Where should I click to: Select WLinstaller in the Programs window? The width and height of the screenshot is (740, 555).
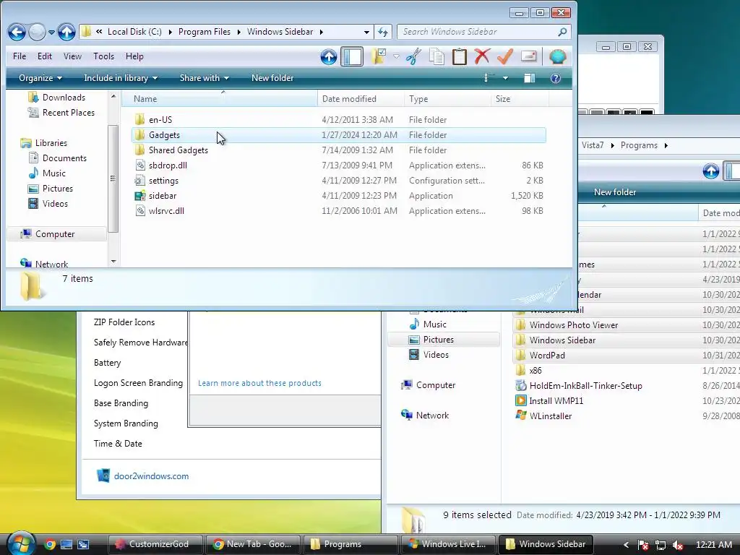pos(550,416)
